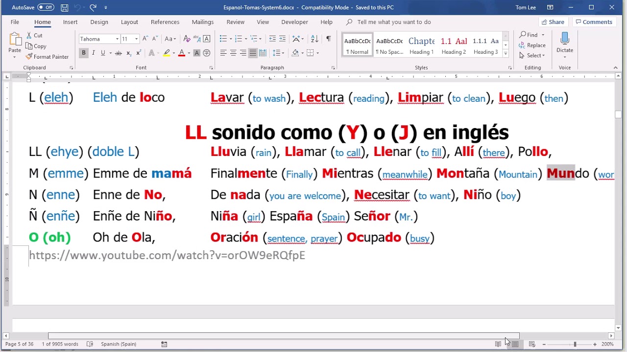This screenshot has width=627, height=352.
Task: Toggle Superscript formatting
Action: coord(138,53)
